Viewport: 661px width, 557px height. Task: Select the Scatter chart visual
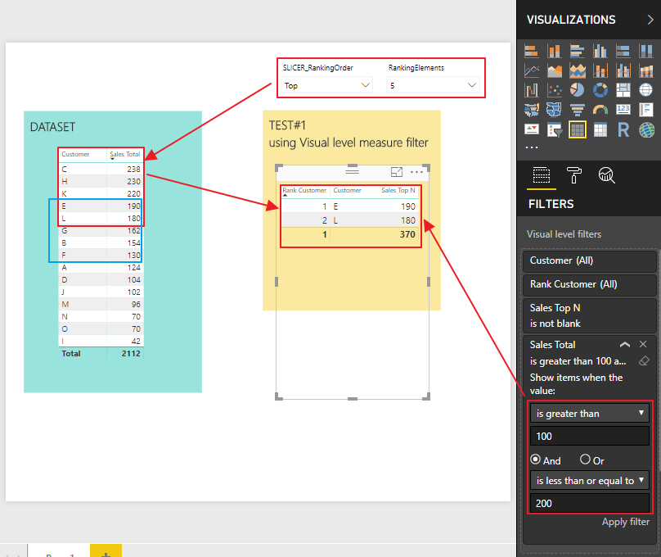click(x=555, y=90)
